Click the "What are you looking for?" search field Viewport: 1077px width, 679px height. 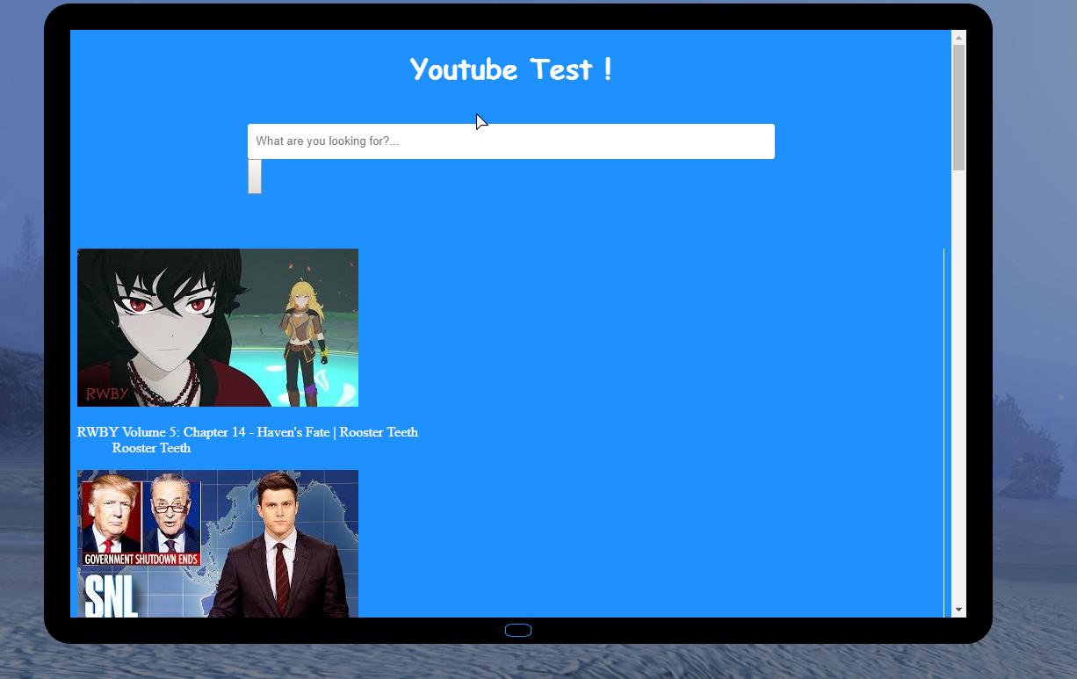point(510,141)
